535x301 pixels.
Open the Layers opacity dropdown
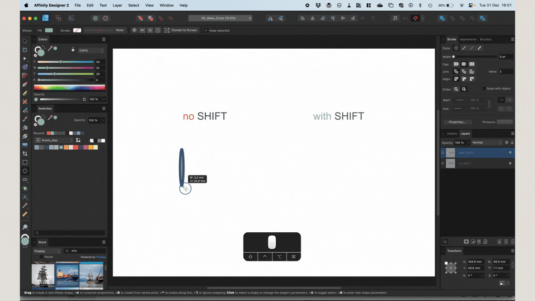click(469, 143)
